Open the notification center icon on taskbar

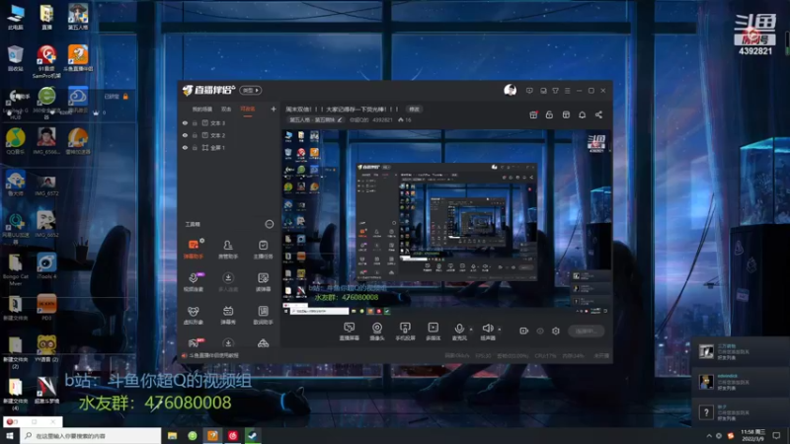pos(776,435)
